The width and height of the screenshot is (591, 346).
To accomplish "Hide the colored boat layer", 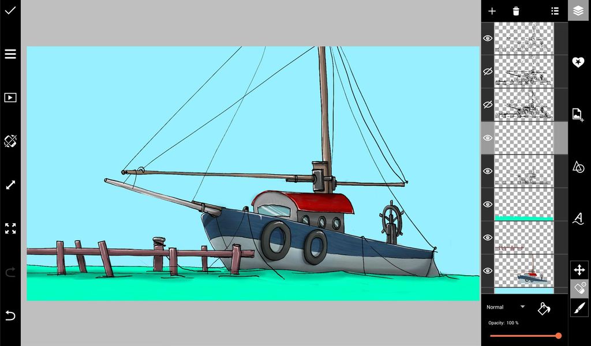I will click(488, 270).
